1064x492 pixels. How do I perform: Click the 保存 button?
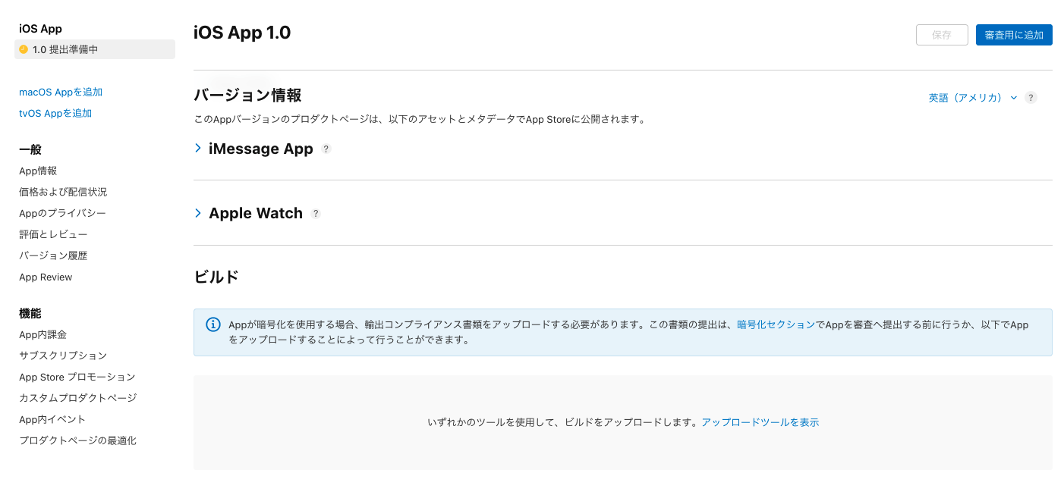(x=942, y=34)
